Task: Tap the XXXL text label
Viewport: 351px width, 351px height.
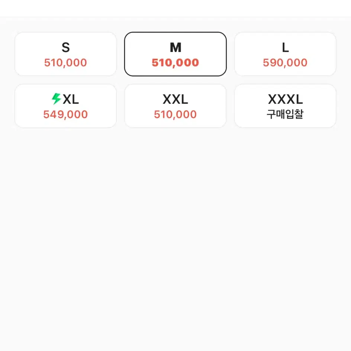Action: [x=286, y=99]
